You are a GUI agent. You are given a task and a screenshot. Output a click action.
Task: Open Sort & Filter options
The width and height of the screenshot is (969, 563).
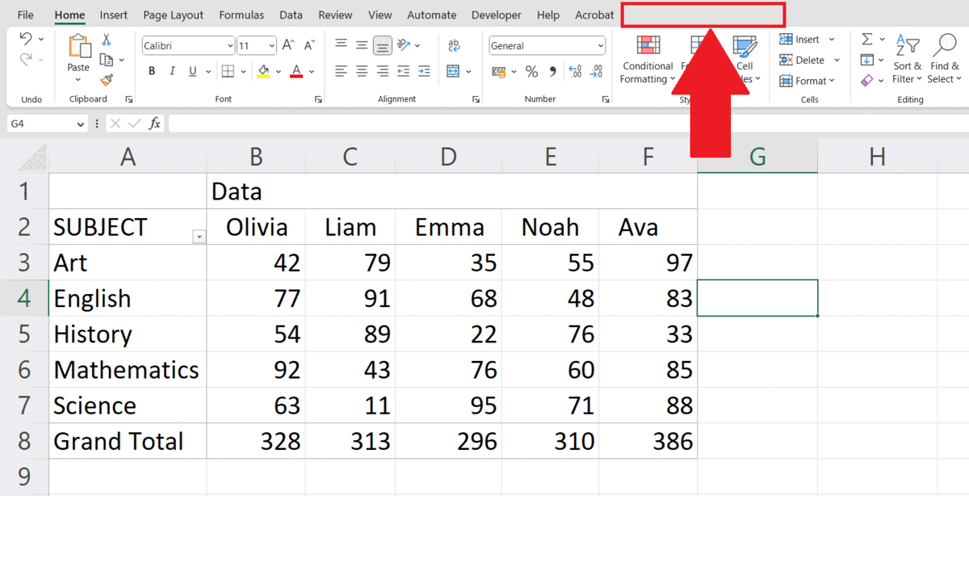[908, 59]
